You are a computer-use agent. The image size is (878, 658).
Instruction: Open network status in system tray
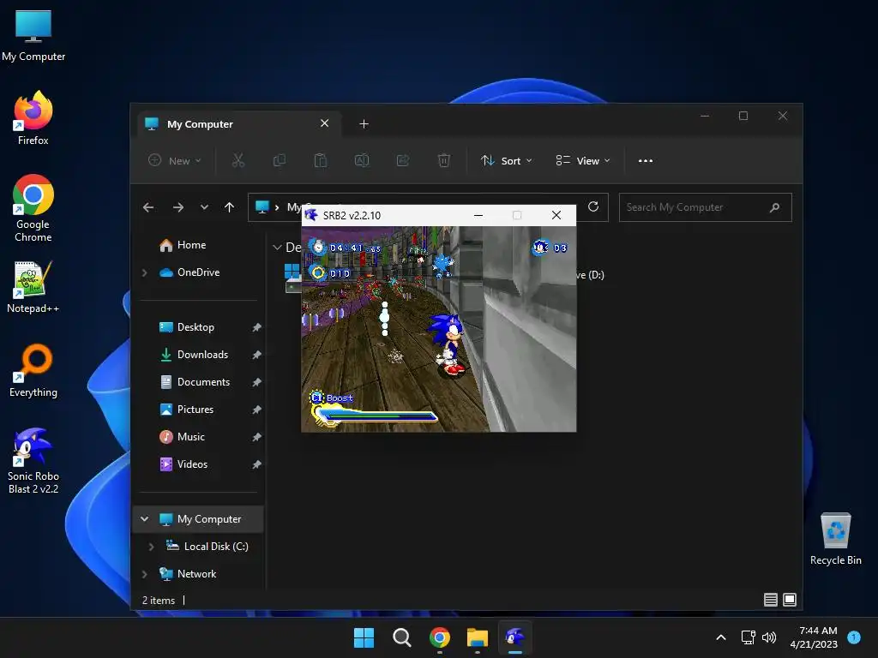(x=748, y=637)
